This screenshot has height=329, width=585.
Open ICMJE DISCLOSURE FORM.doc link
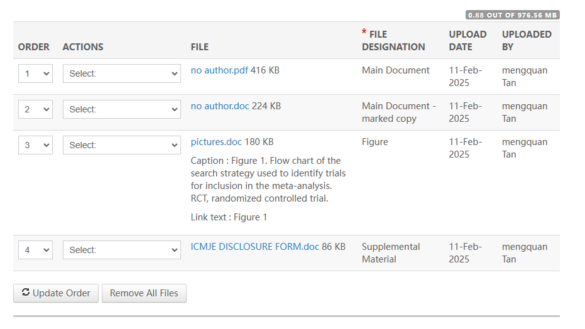click(255, 247)
